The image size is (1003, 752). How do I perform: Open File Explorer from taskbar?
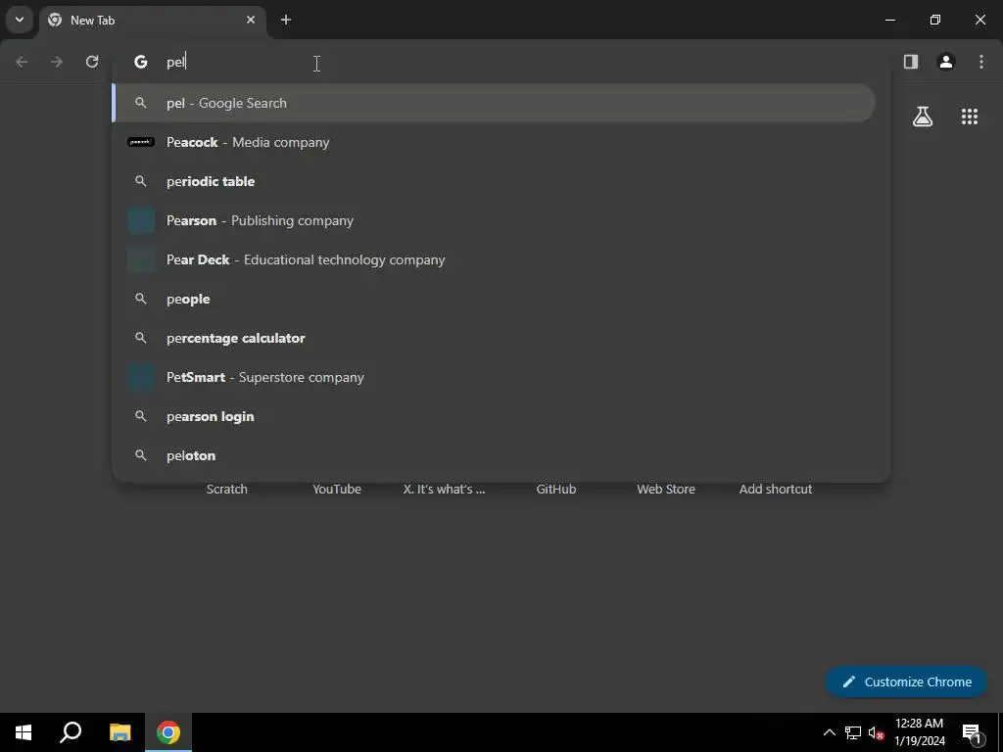coord(119,732)
